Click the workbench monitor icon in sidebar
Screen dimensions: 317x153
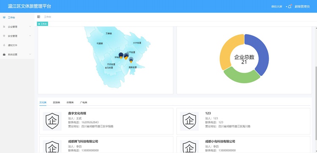point(4,18)
